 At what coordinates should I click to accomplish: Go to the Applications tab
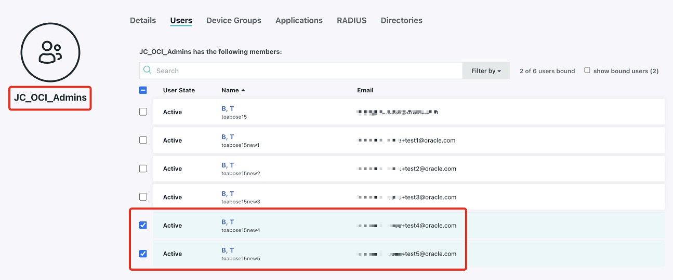[299, 21]
